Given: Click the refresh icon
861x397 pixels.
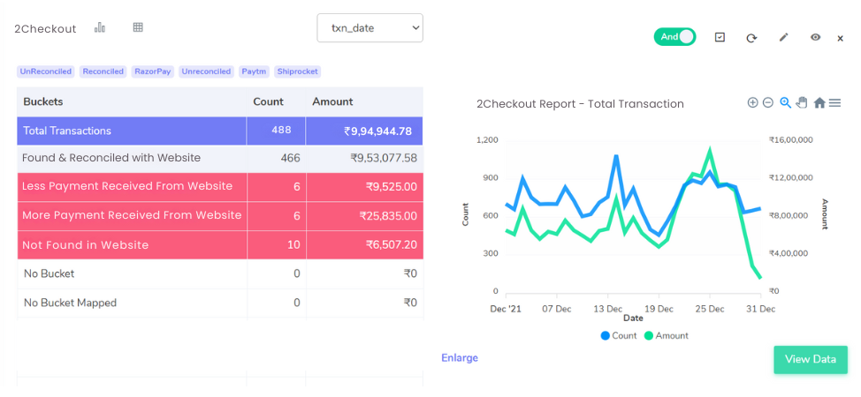Looking at the screenshot, I should [751, 38].
